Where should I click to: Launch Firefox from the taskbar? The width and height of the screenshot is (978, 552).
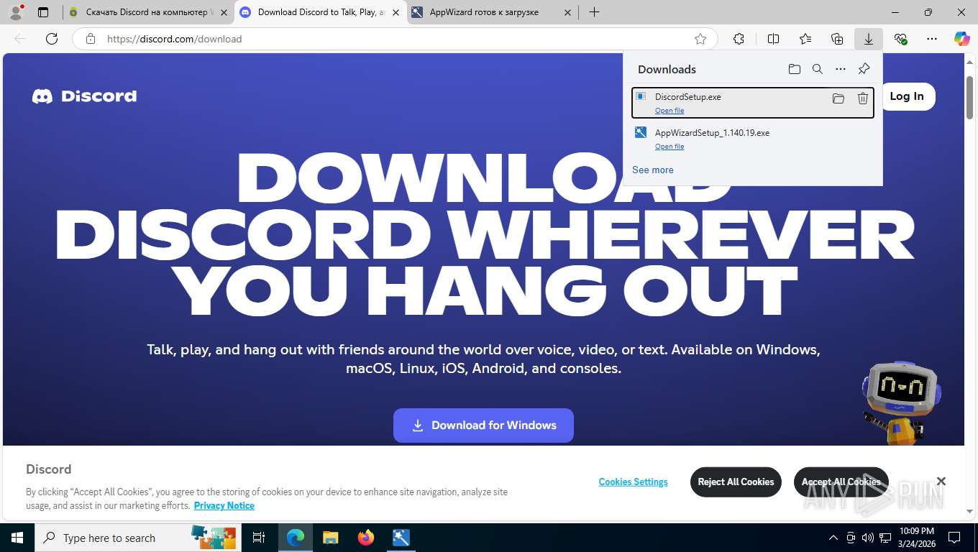(366, 538)
